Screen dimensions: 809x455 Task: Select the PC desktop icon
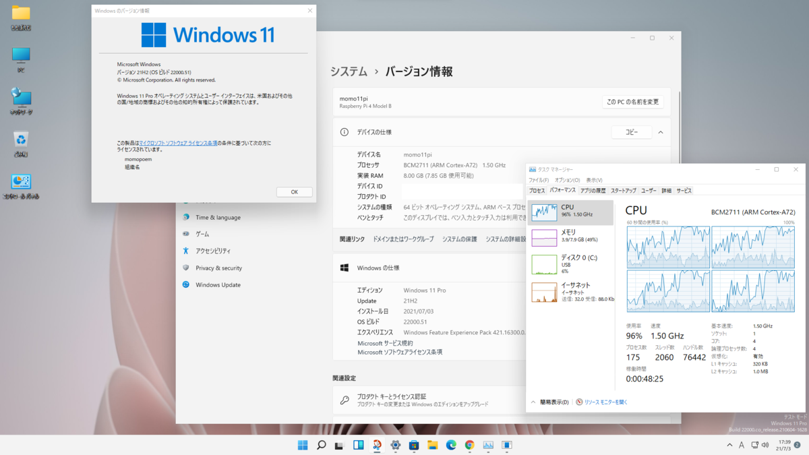[x=21, y=60]
